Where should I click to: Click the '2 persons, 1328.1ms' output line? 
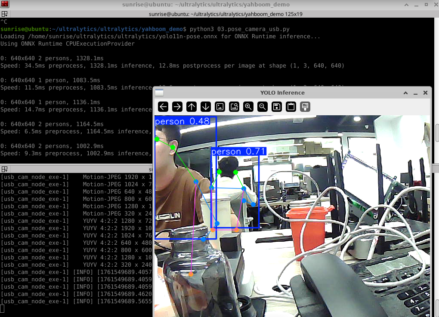click(x=52, y=58)
